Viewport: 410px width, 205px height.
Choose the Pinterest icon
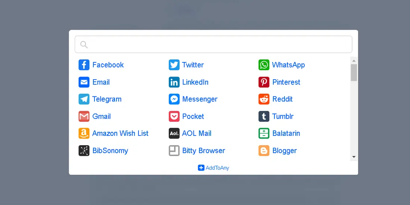tap(264, 82)
